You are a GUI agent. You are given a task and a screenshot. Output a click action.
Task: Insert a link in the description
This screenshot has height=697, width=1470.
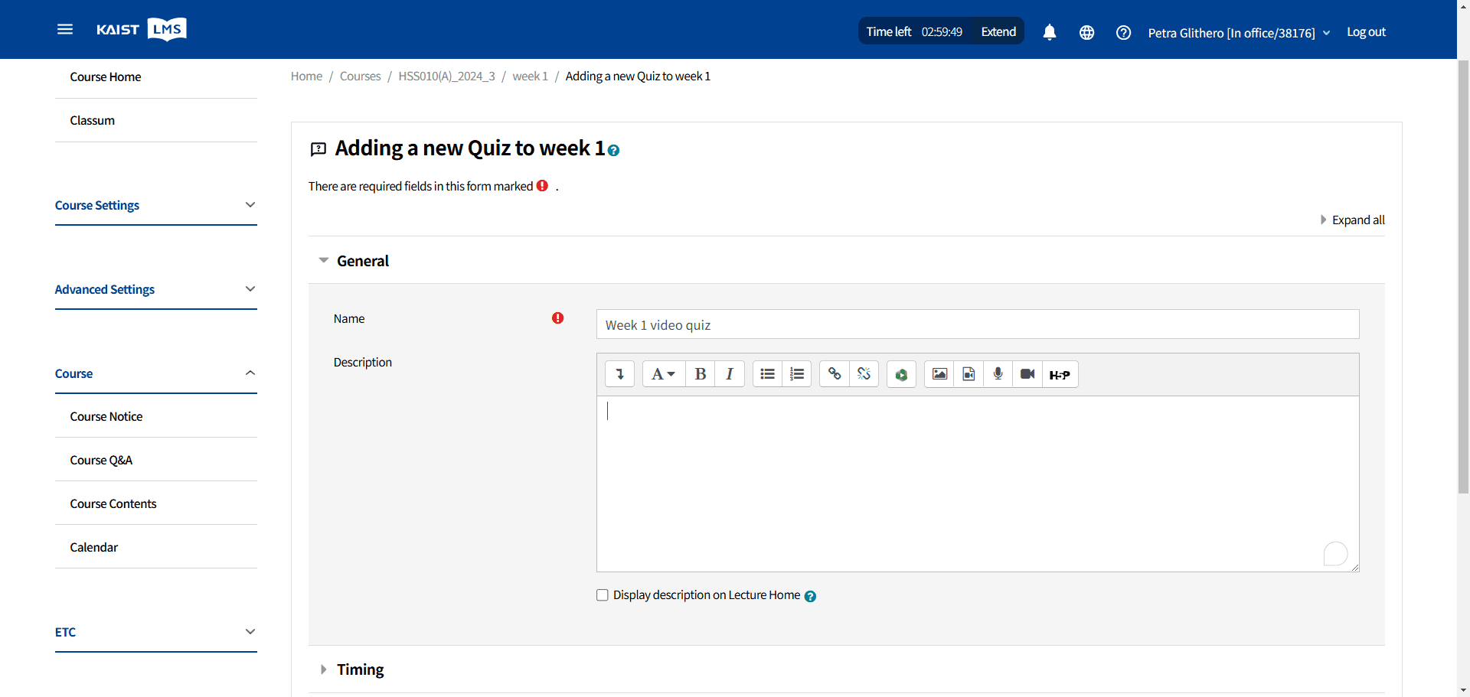(x=835, y=374)
